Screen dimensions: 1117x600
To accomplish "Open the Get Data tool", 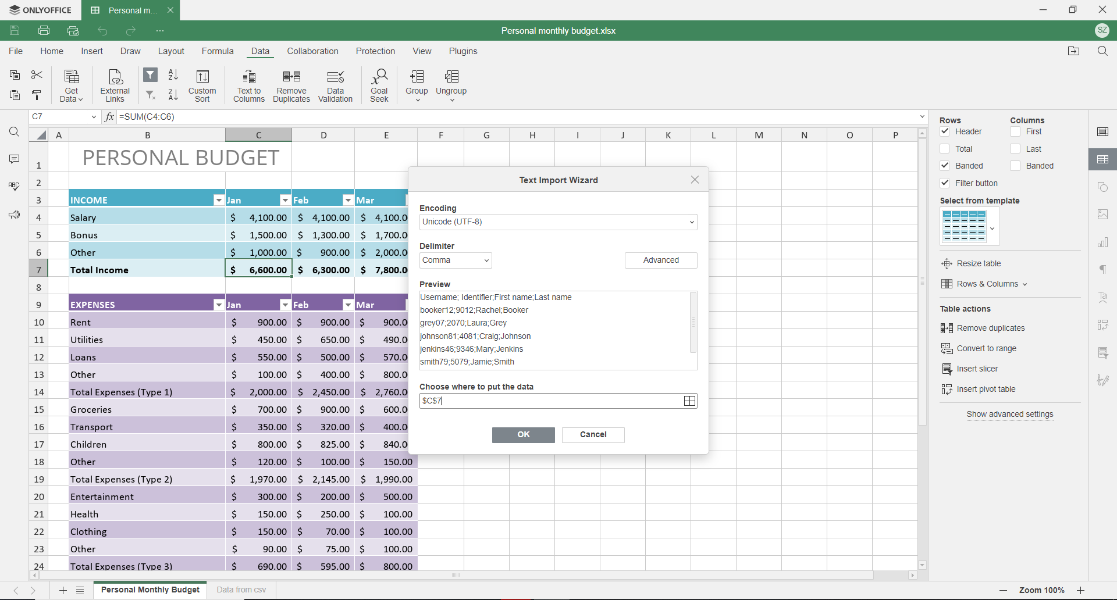I will (x=72, y=86).
